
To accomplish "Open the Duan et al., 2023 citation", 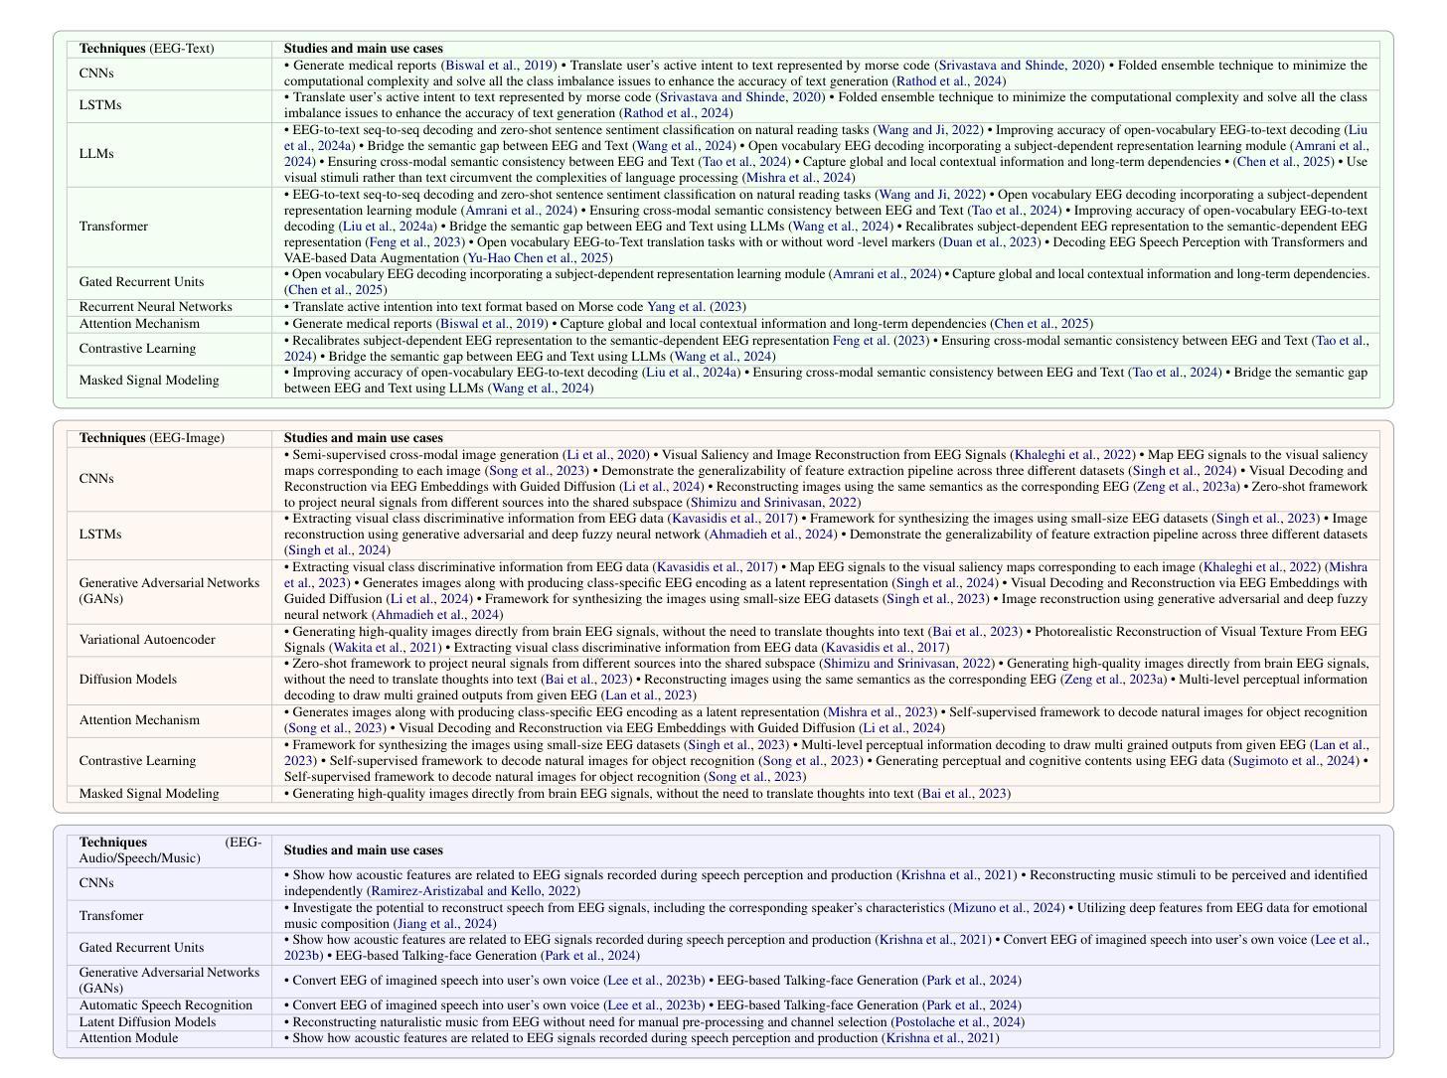I will pyautogui.click(x=989, y=242).
